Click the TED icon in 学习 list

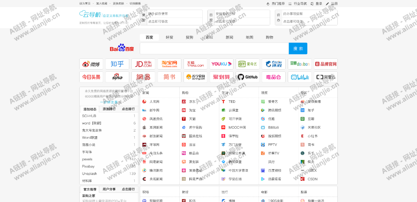pos(224,102)
